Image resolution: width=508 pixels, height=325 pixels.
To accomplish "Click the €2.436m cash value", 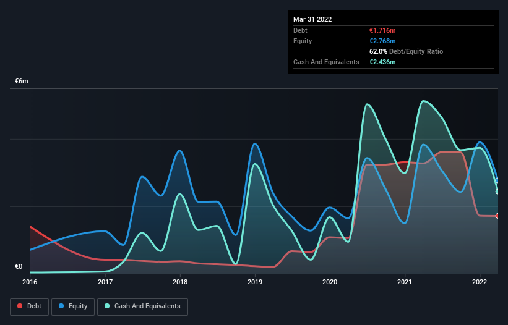I will 382,62.
